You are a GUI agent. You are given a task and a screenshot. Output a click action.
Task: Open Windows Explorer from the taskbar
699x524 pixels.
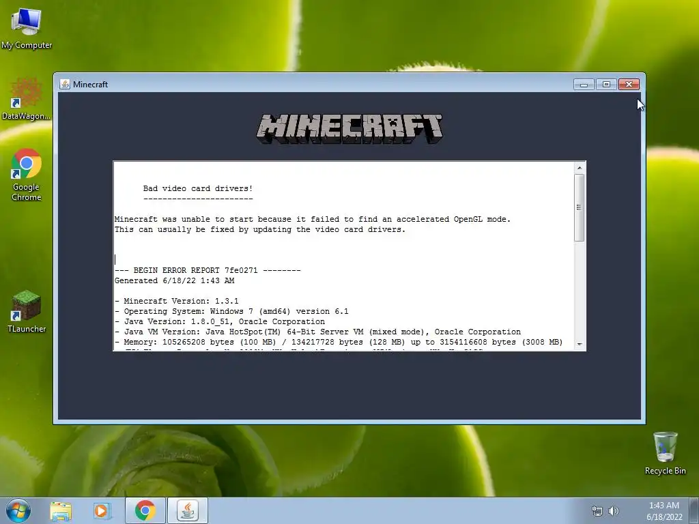point(61,511)
